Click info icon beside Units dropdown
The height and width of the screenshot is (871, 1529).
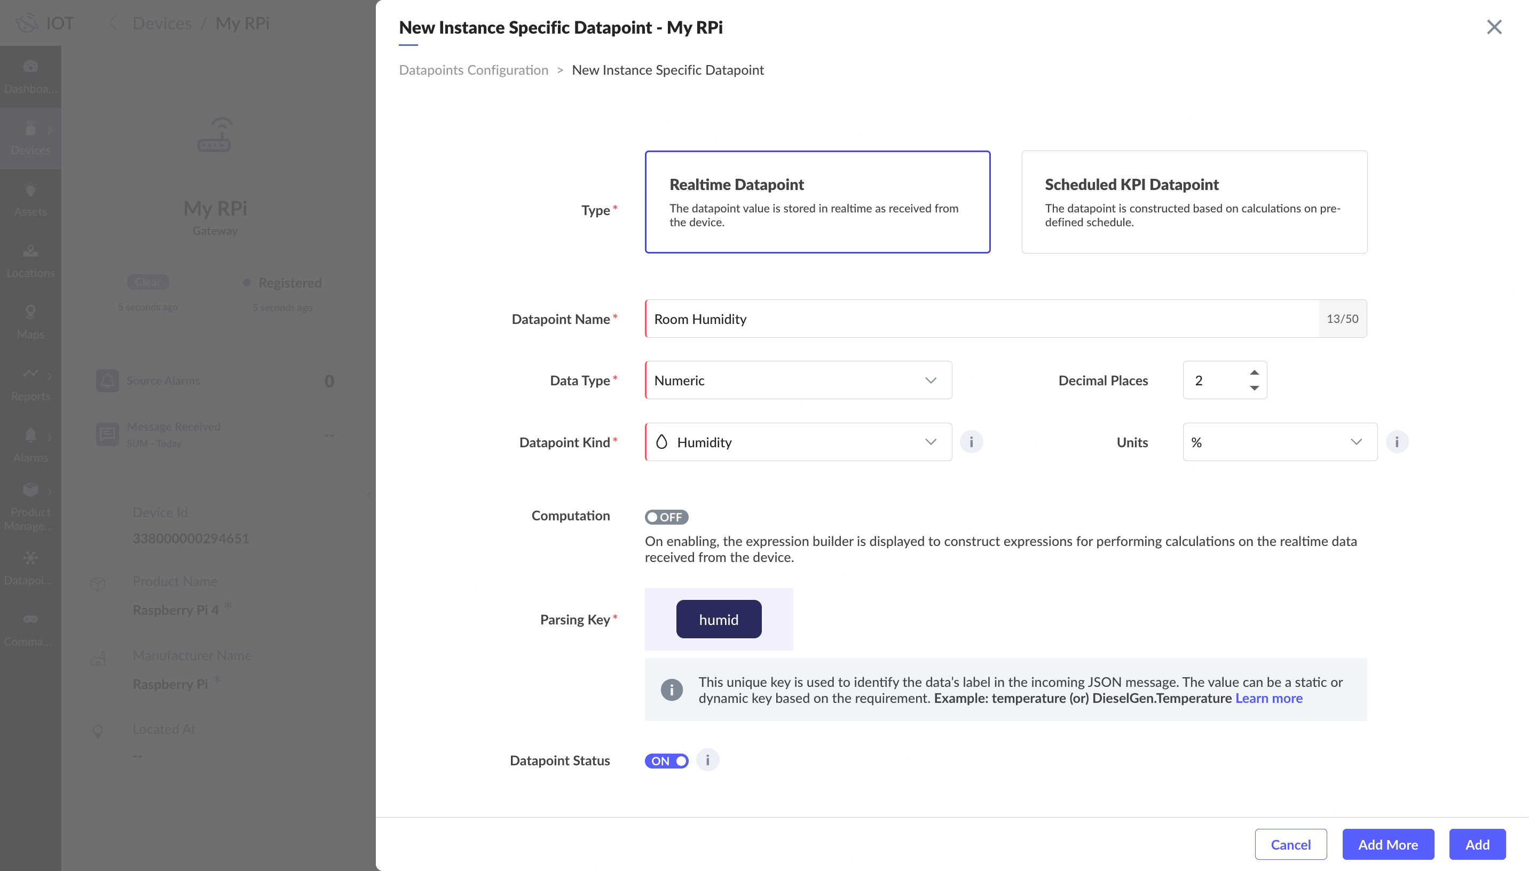pos(1397,442)
